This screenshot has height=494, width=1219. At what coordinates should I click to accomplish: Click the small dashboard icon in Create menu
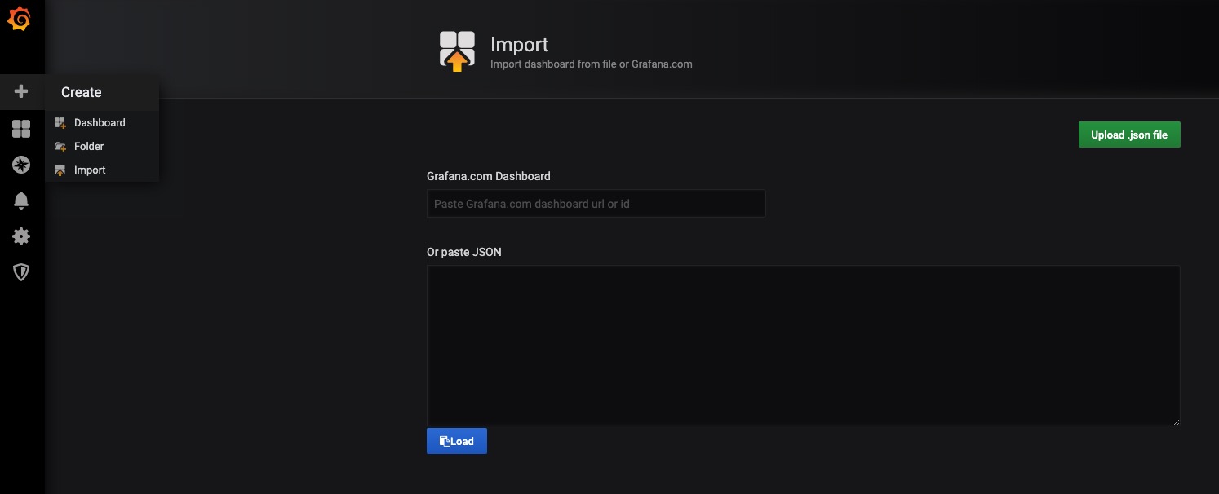click(60, 123)
